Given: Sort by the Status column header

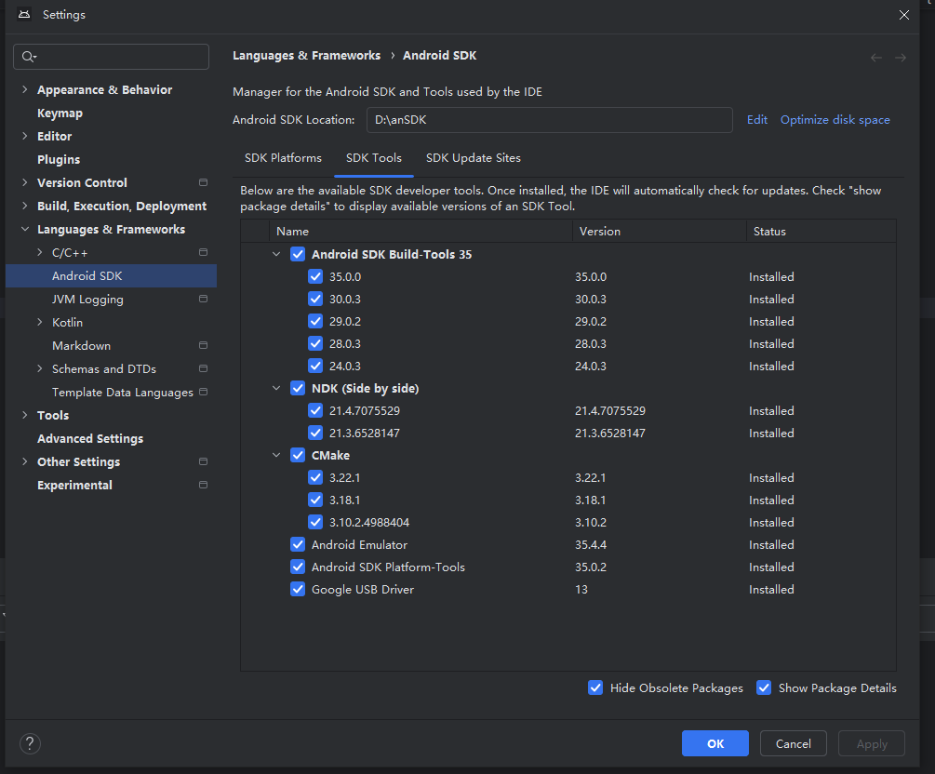Looking at the screenshot, I should coord(821,232).
